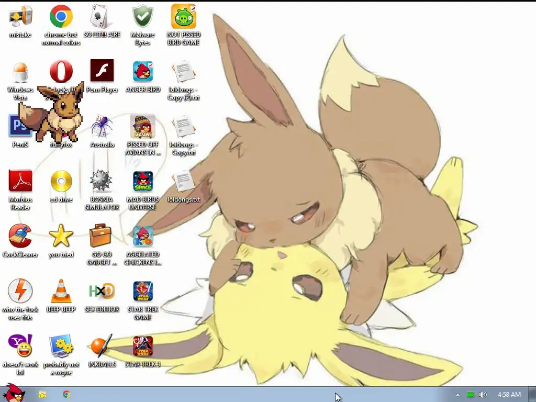Click the Chrome icon on the taskbar
Viewport: 536px width, 402px height.
[x=66, y=394]
